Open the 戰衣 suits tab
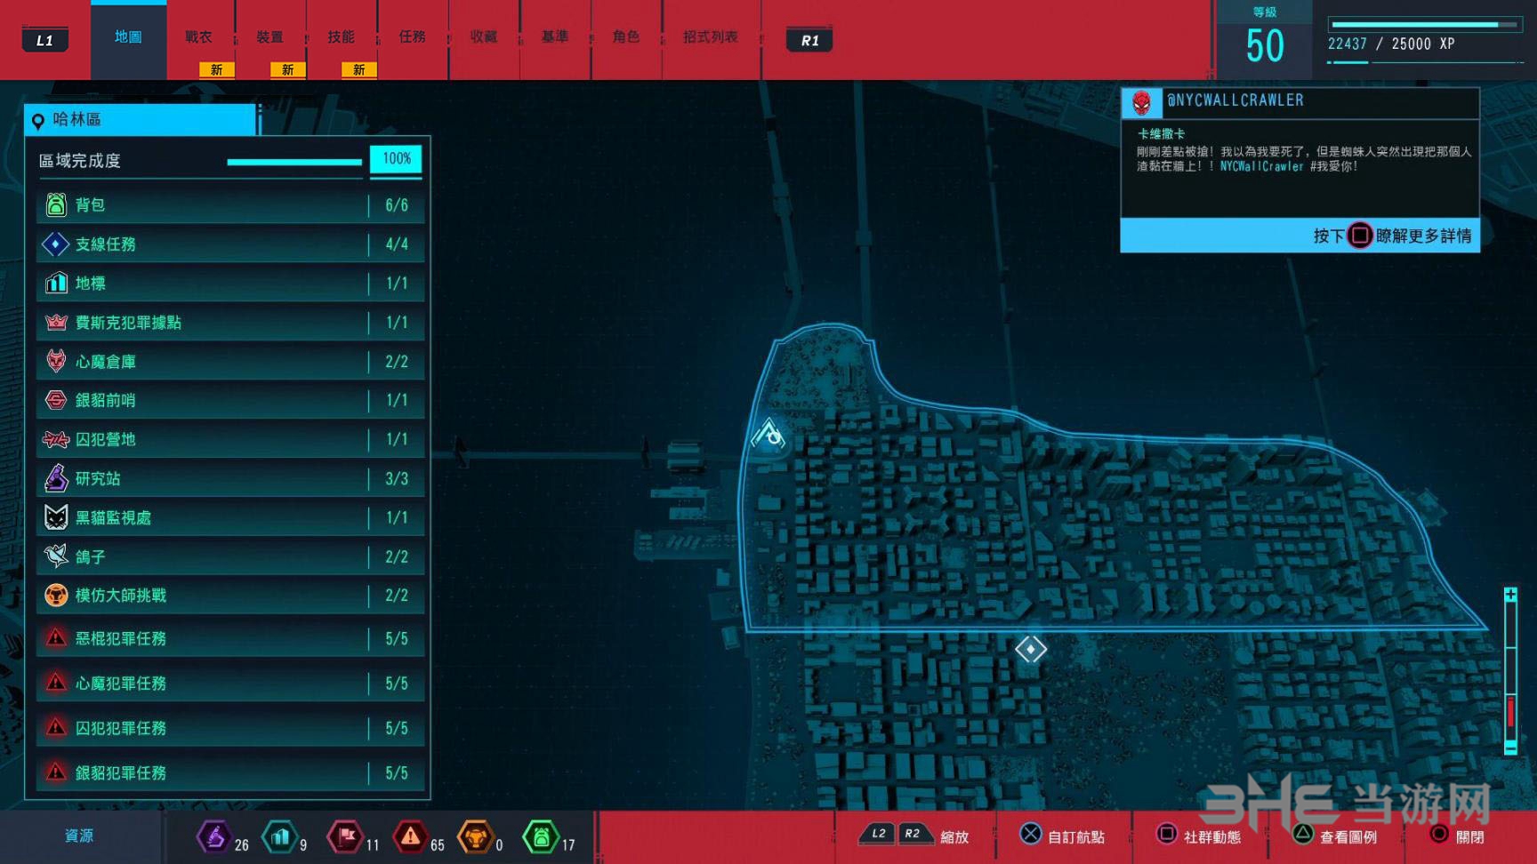This screenshot has height=864, width=1537. click(x=199, y=37)
